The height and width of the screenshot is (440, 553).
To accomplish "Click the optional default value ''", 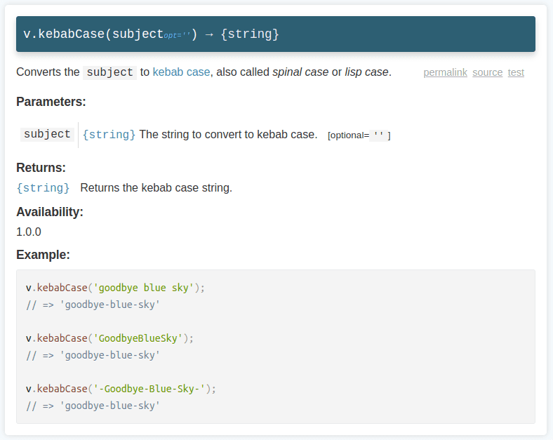I will pyautogui.click(x=378, y=135).
